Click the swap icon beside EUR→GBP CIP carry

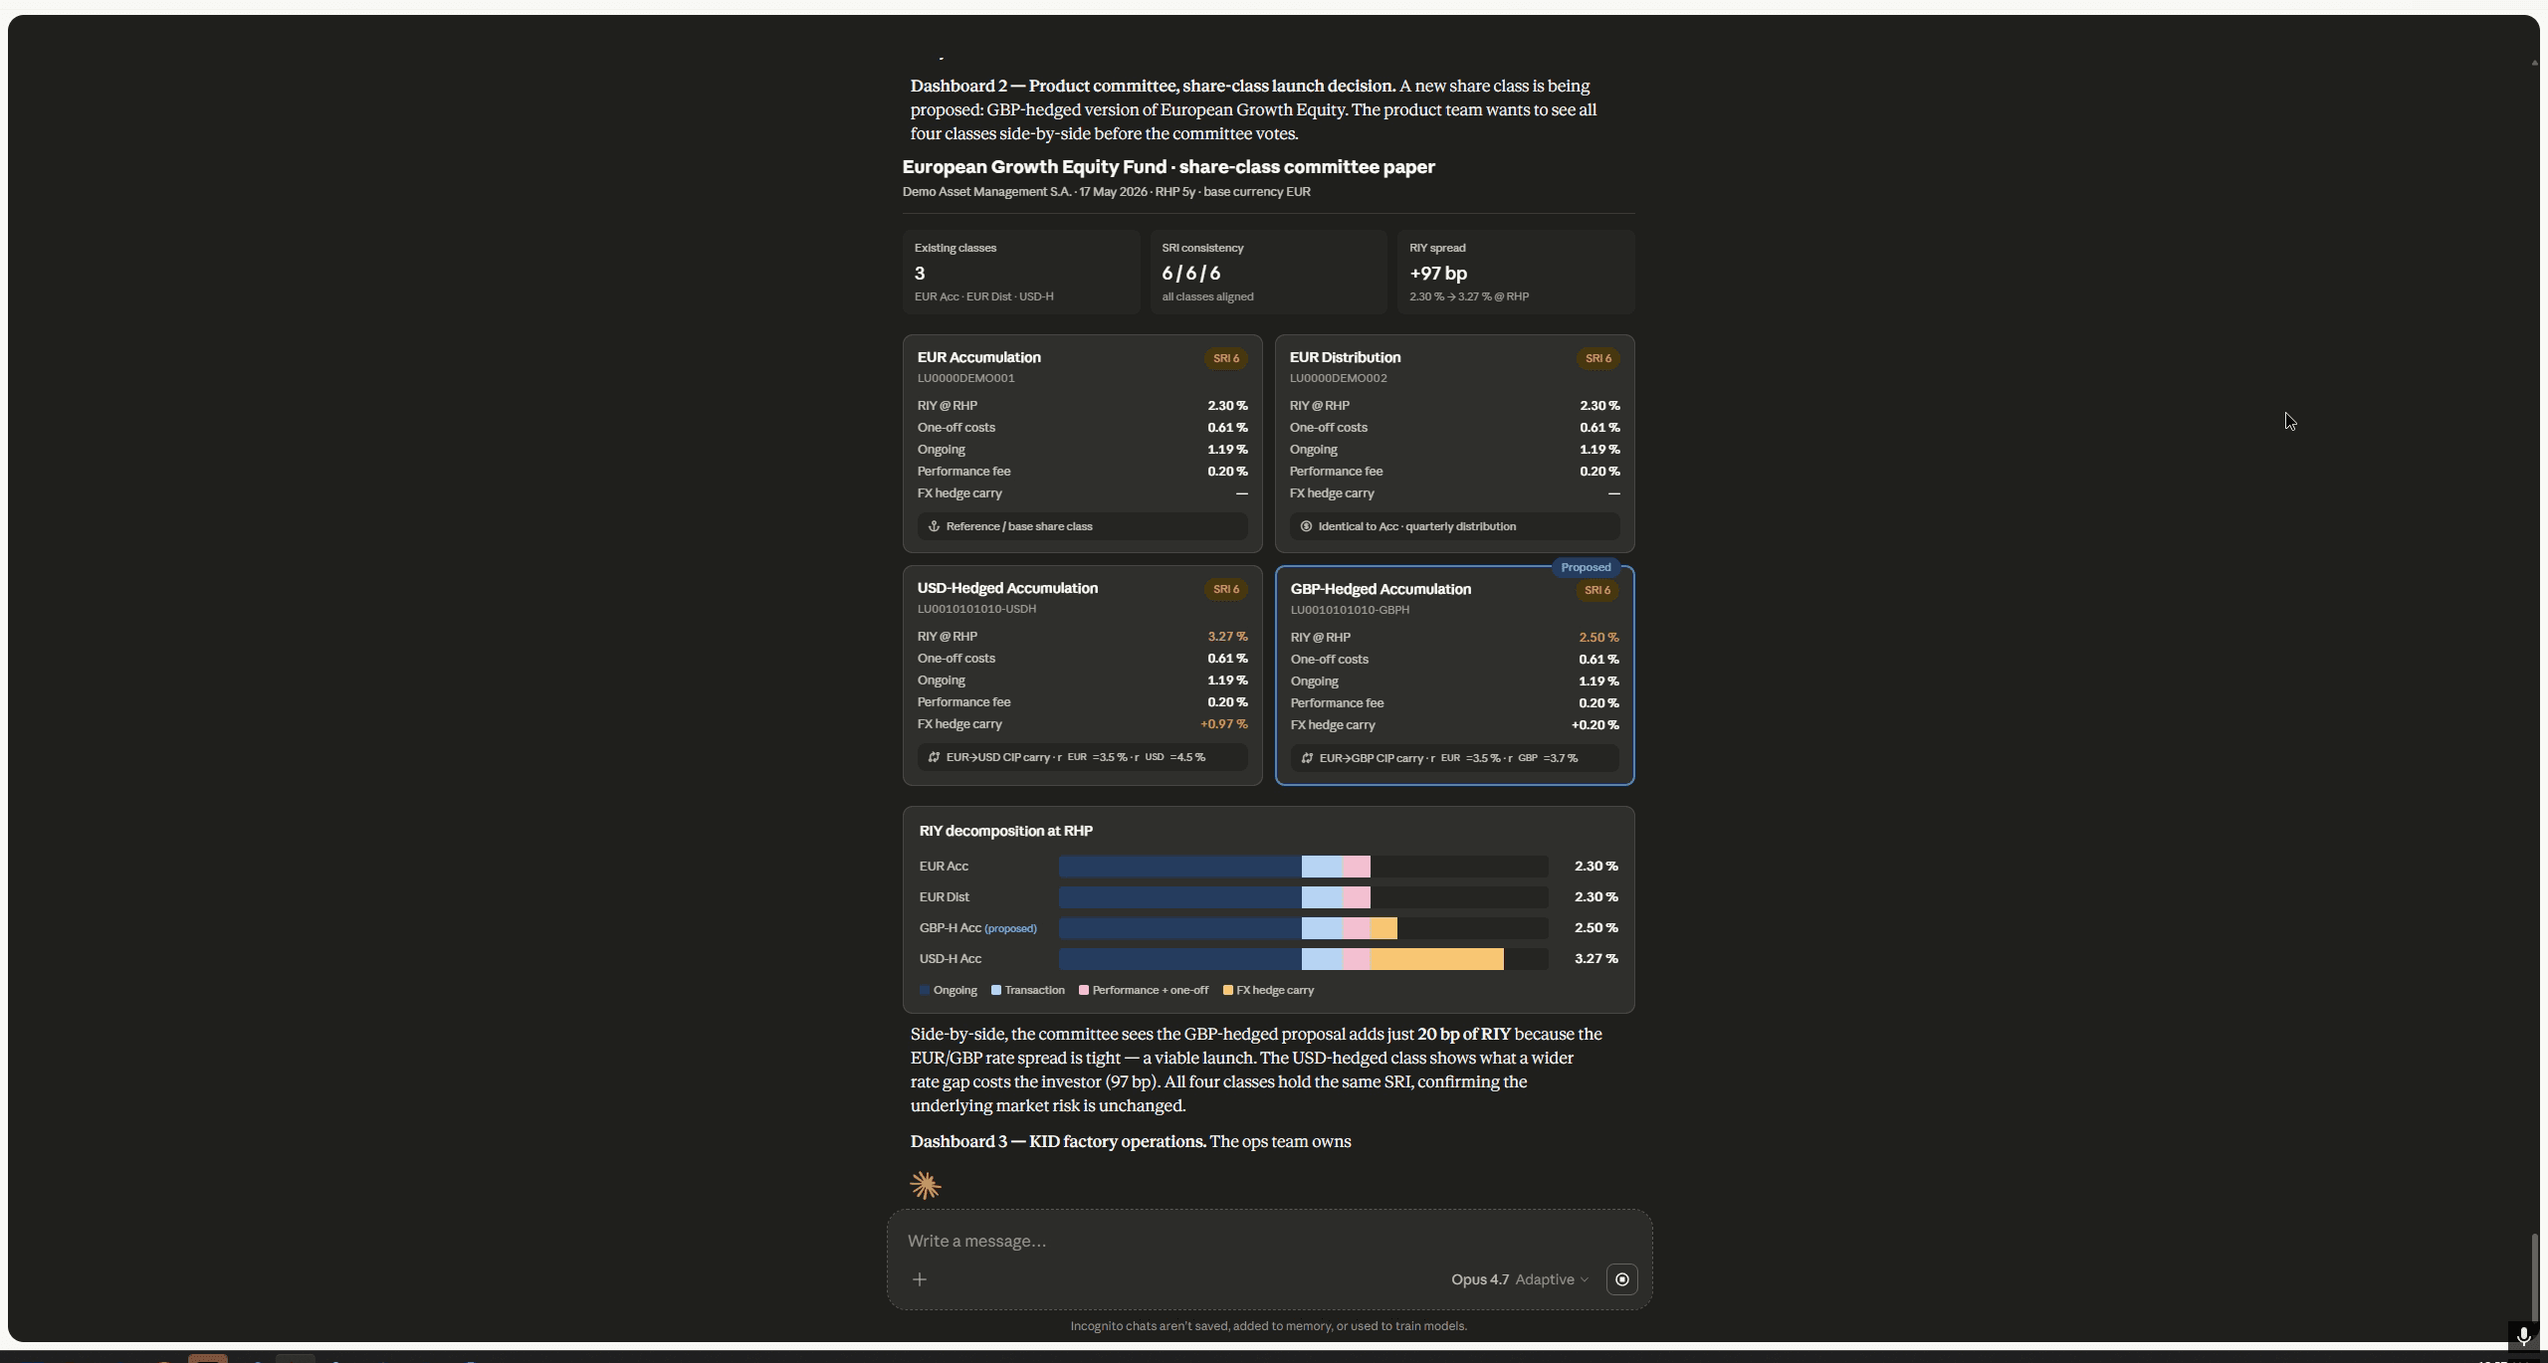[x=1307, y=758]
